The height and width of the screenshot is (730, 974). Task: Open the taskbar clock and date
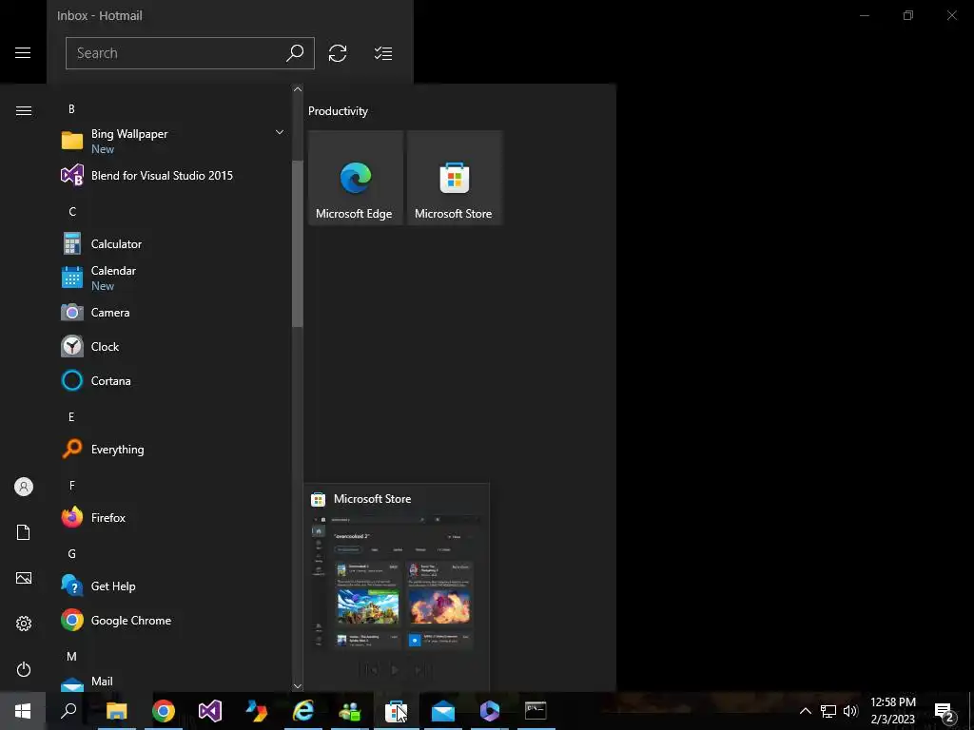click(x=893, y=711)
